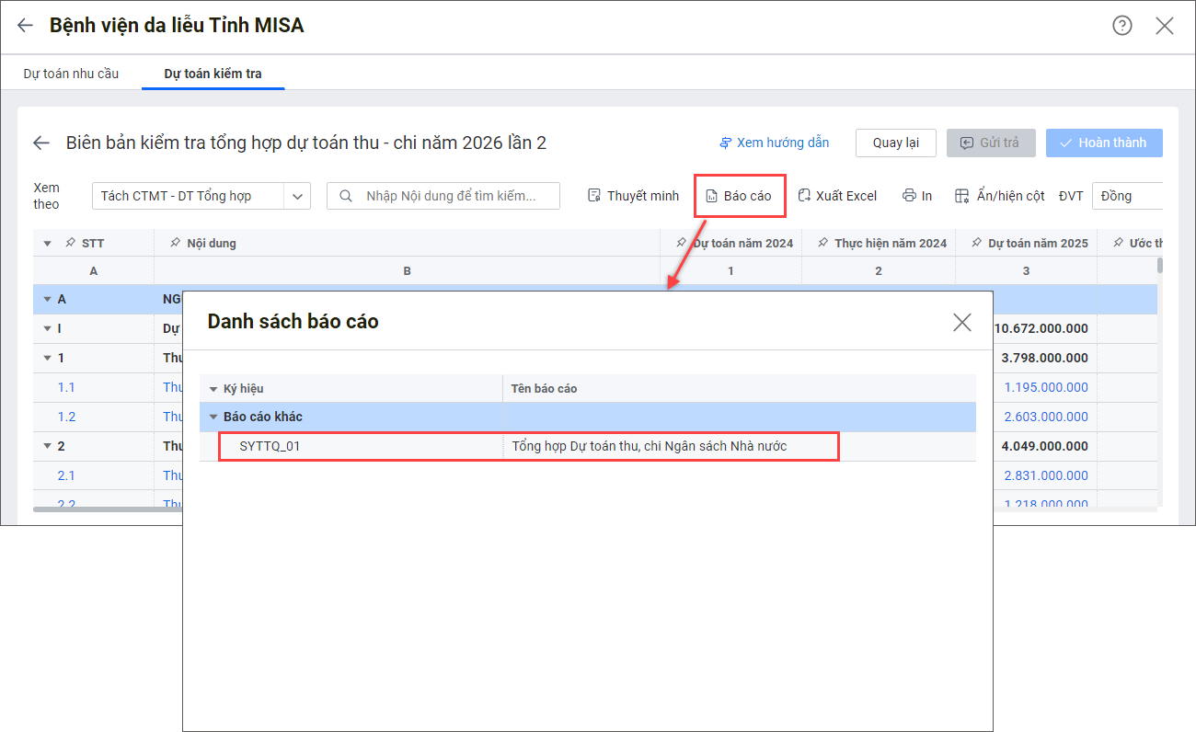Image resolution: width=1196 pixels, height=732 pixels.
Task: Toggle pin on Dự toán năm 2025 column
Action: point(976,243)
